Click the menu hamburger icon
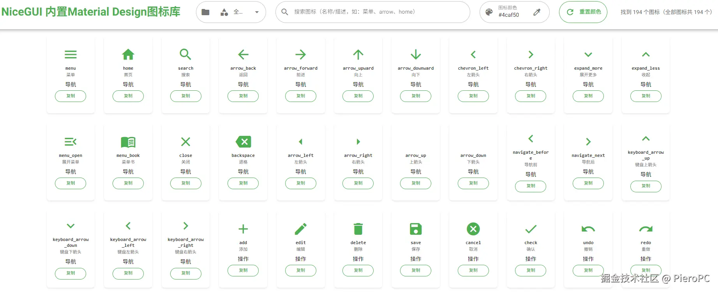 [71, 55]
